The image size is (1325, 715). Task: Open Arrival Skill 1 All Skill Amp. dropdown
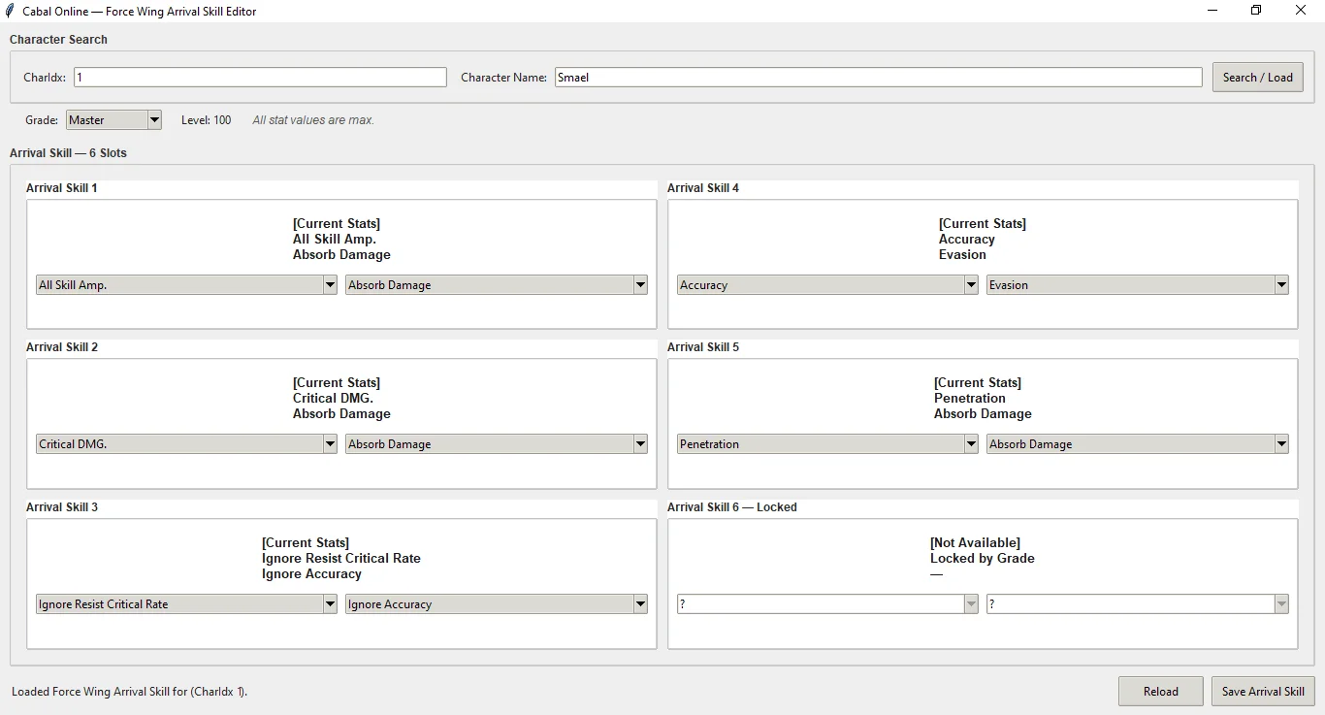[186, 285]
